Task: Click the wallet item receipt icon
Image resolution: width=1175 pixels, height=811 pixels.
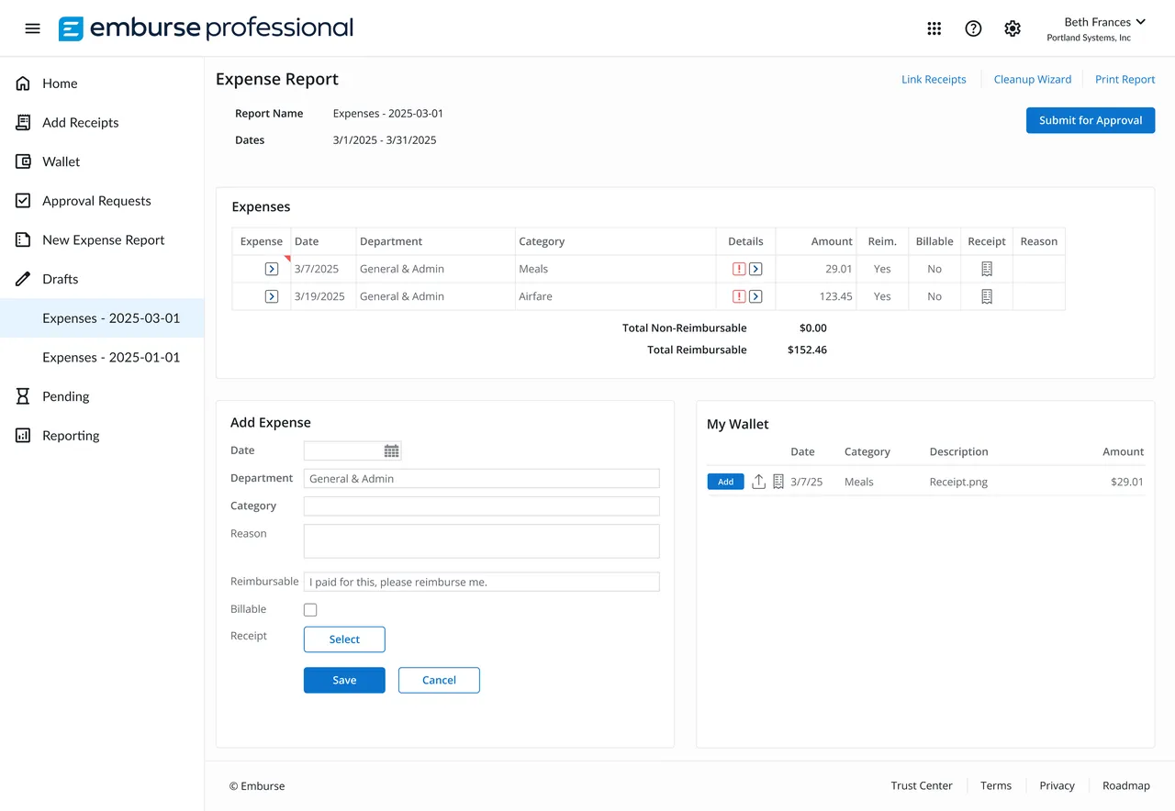Action: pyautogui.click(x=778, y=482)
